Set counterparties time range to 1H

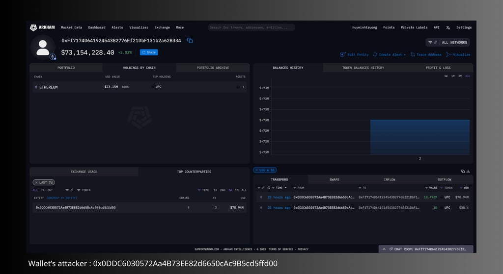[x=215, y=190]
